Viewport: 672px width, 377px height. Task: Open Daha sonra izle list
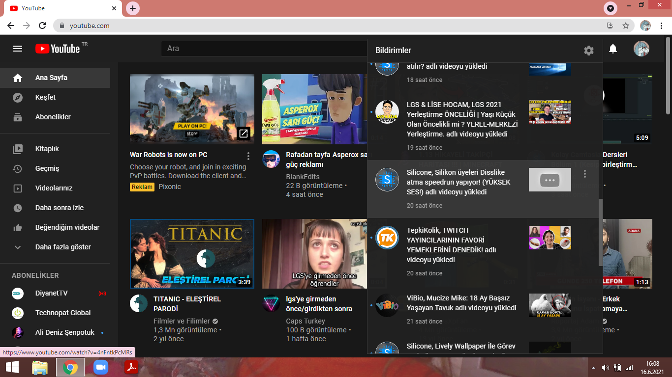click(55, 208)
